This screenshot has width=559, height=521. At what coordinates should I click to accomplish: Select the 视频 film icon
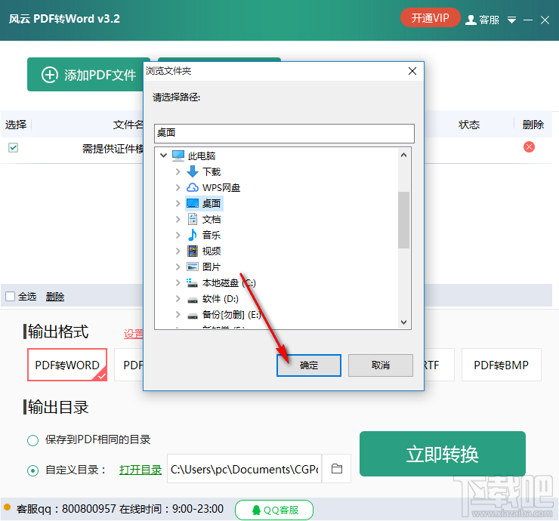tap(193, 251)
